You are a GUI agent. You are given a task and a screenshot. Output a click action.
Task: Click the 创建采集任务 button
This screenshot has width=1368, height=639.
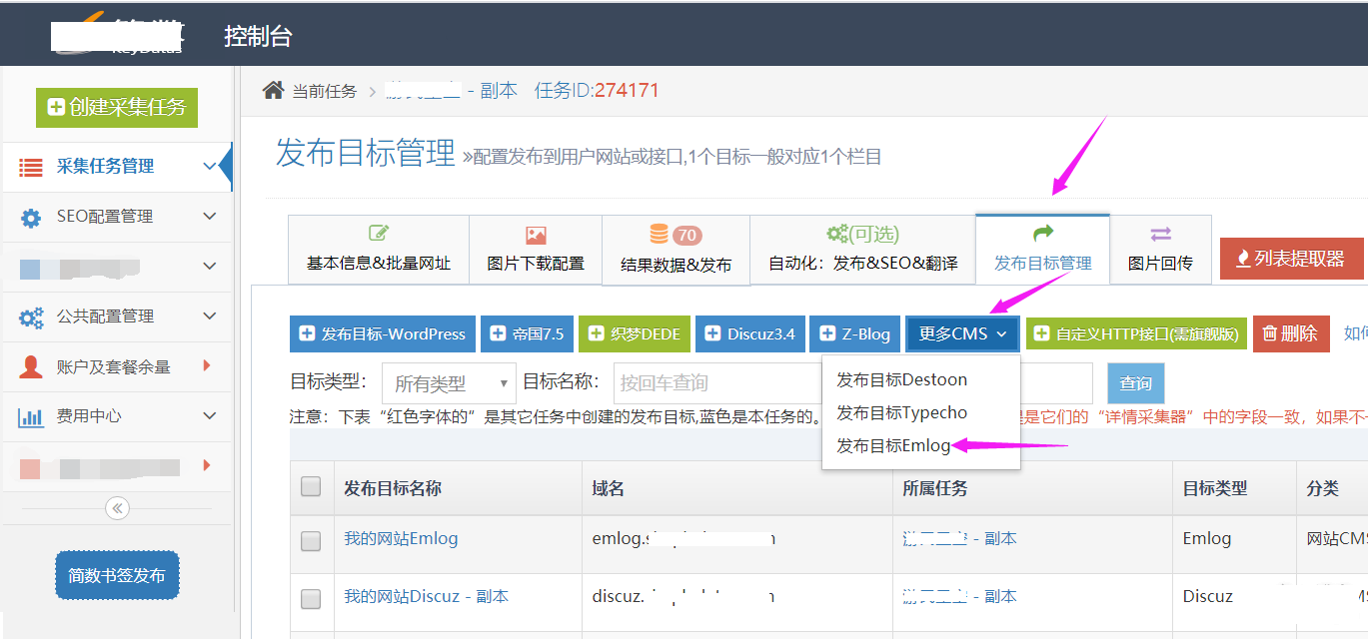[x=117, y=108]
